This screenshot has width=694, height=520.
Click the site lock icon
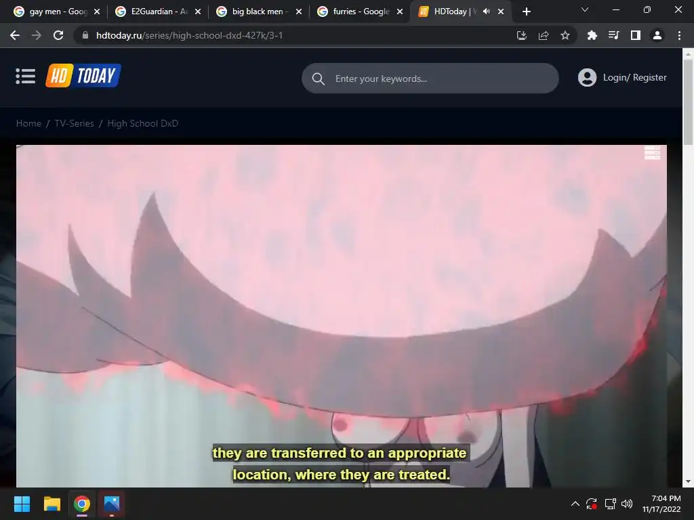tap(85, 35)
